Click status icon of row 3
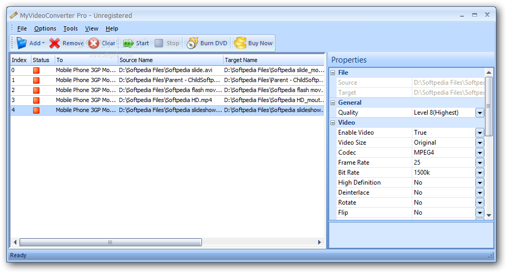 click(36, 100)
